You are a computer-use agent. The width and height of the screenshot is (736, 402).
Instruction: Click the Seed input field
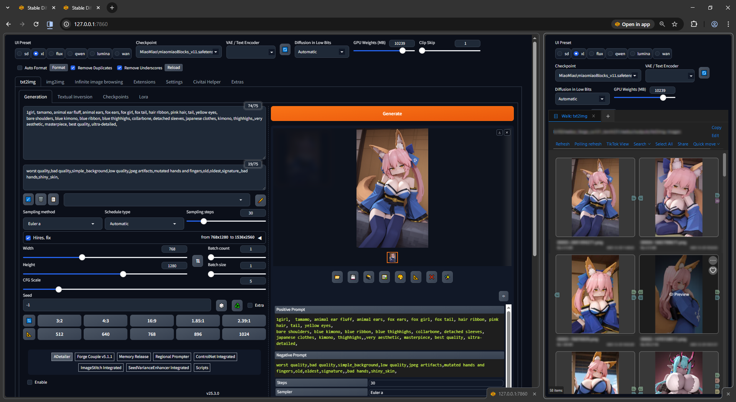tap(117, 305)
